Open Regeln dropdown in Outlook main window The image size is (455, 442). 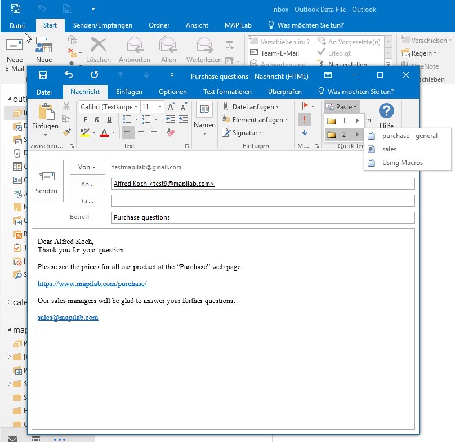click(419, 53)
